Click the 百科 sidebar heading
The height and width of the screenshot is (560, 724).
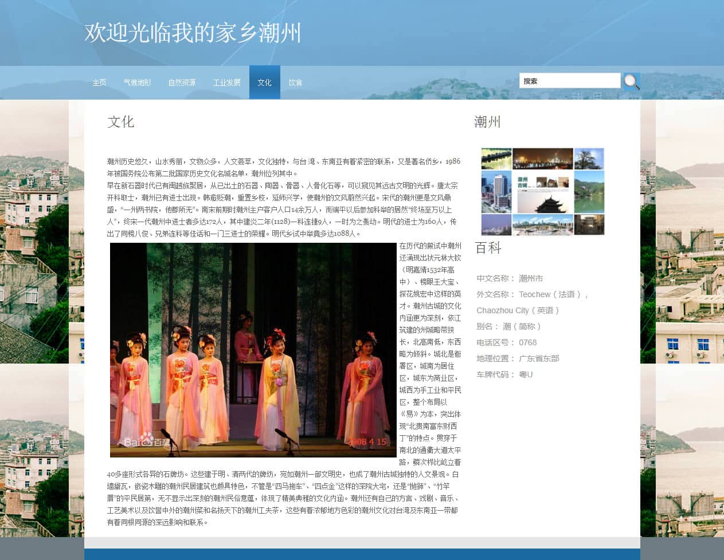[488, 248]
